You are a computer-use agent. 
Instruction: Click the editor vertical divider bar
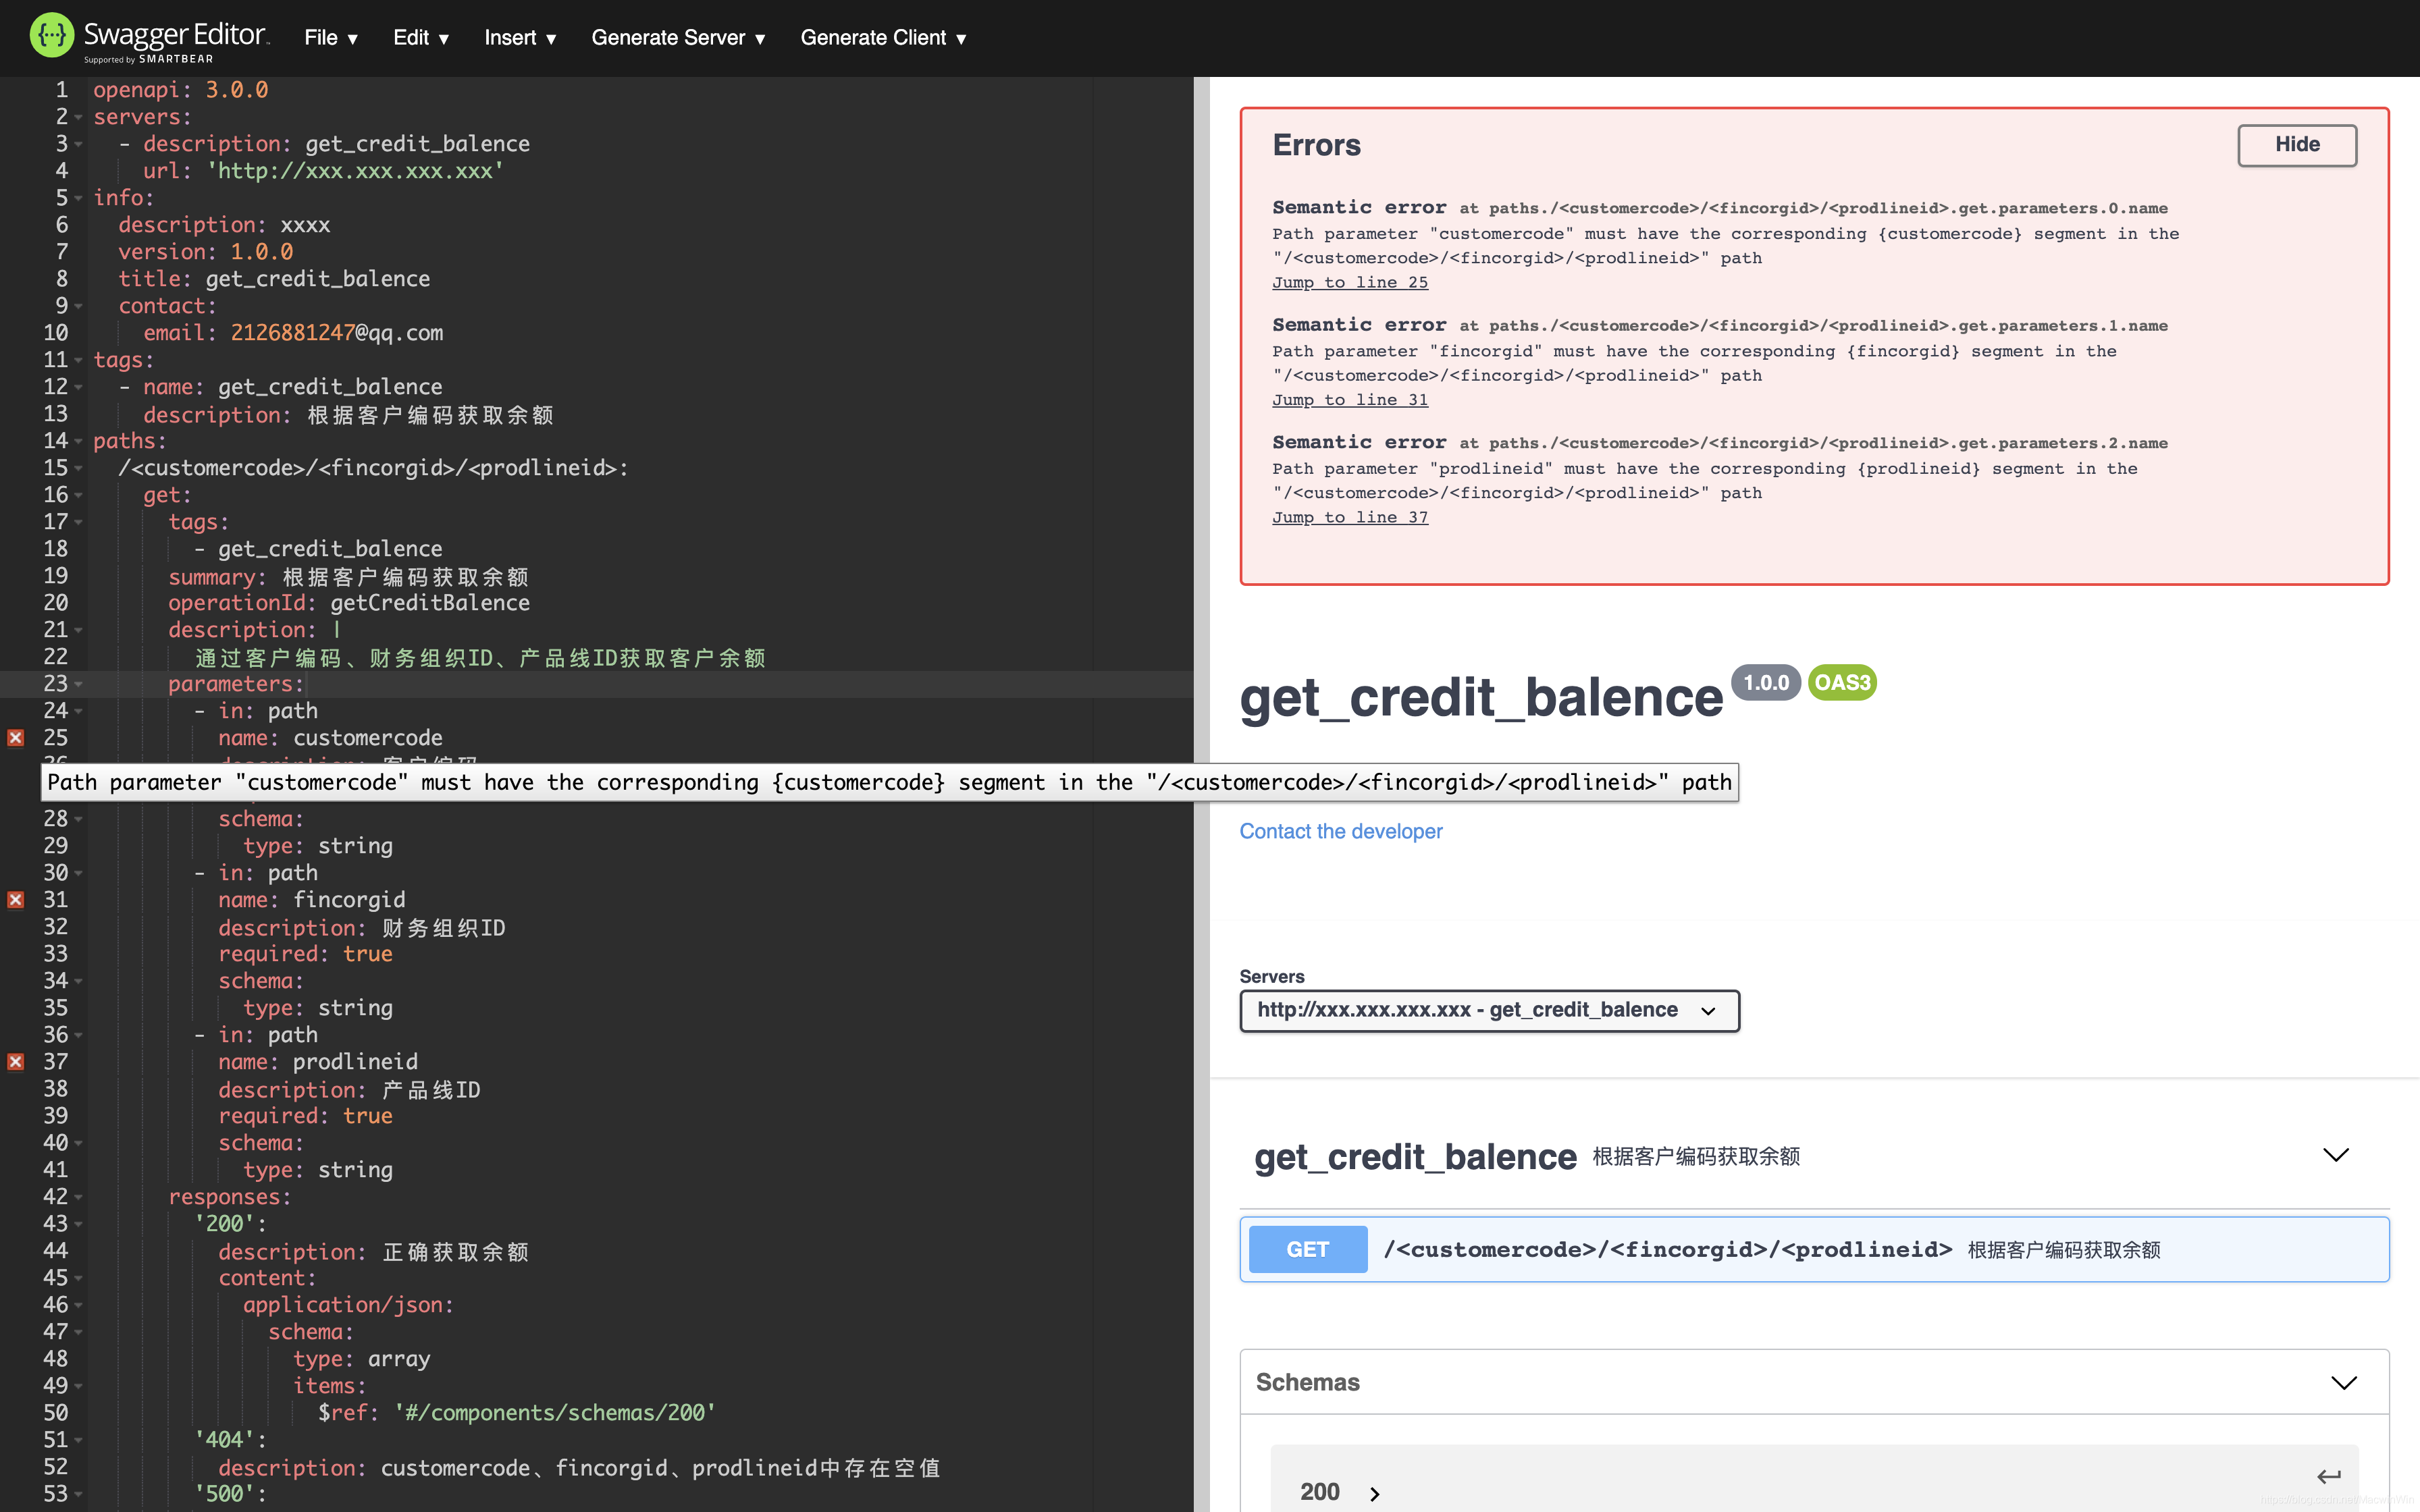(x=1201, y=794)
